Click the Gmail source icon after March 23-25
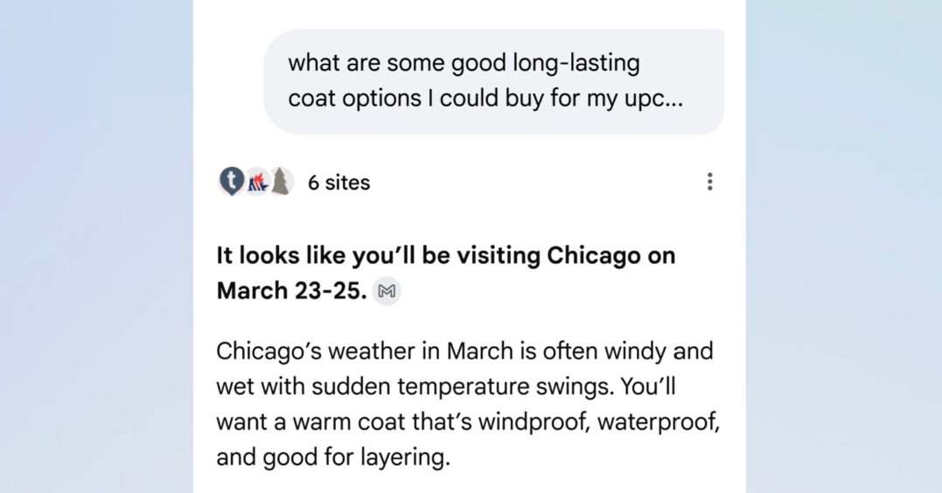Viewport: 942px width, 493px height. click(x=387, y=291)
